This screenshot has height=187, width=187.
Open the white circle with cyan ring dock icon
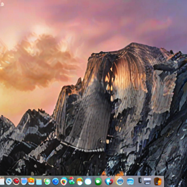point(88,182)
